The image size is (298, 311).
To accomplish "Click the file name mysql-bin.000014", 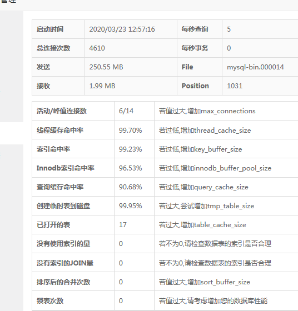I will [x=255, y=67].
